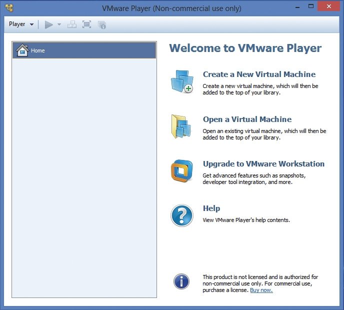Expand the power options arrow beside Play
Screen dimensions: 344x310
(59, 24)
